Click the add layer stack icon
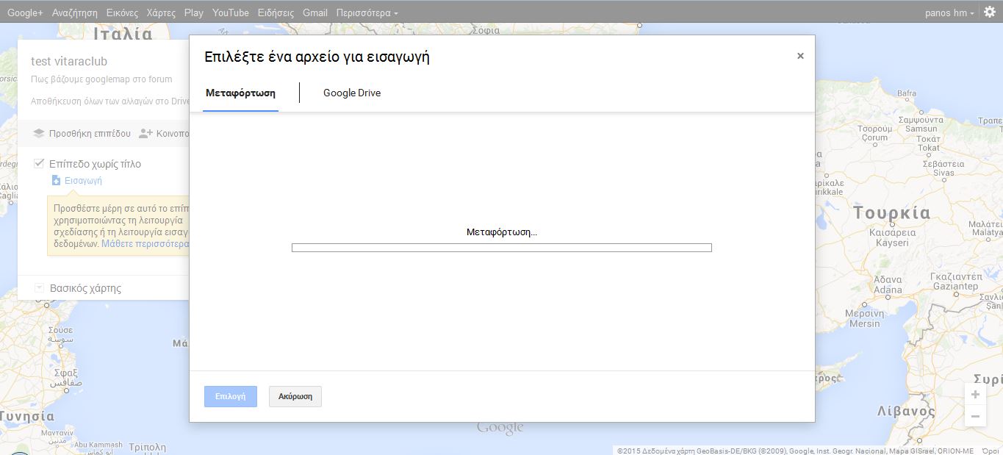Image resolution: width=1003 pixels, height=455 pixels. pos(39,133)
